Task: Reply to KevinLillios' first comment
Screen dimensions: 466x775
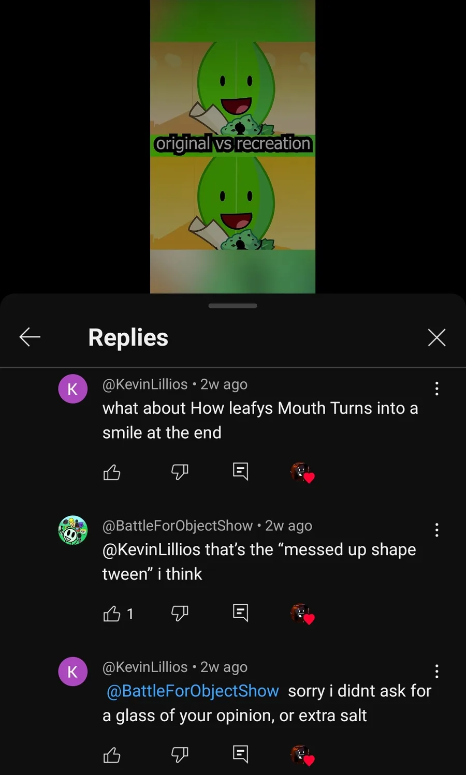Action: point(240,471)
